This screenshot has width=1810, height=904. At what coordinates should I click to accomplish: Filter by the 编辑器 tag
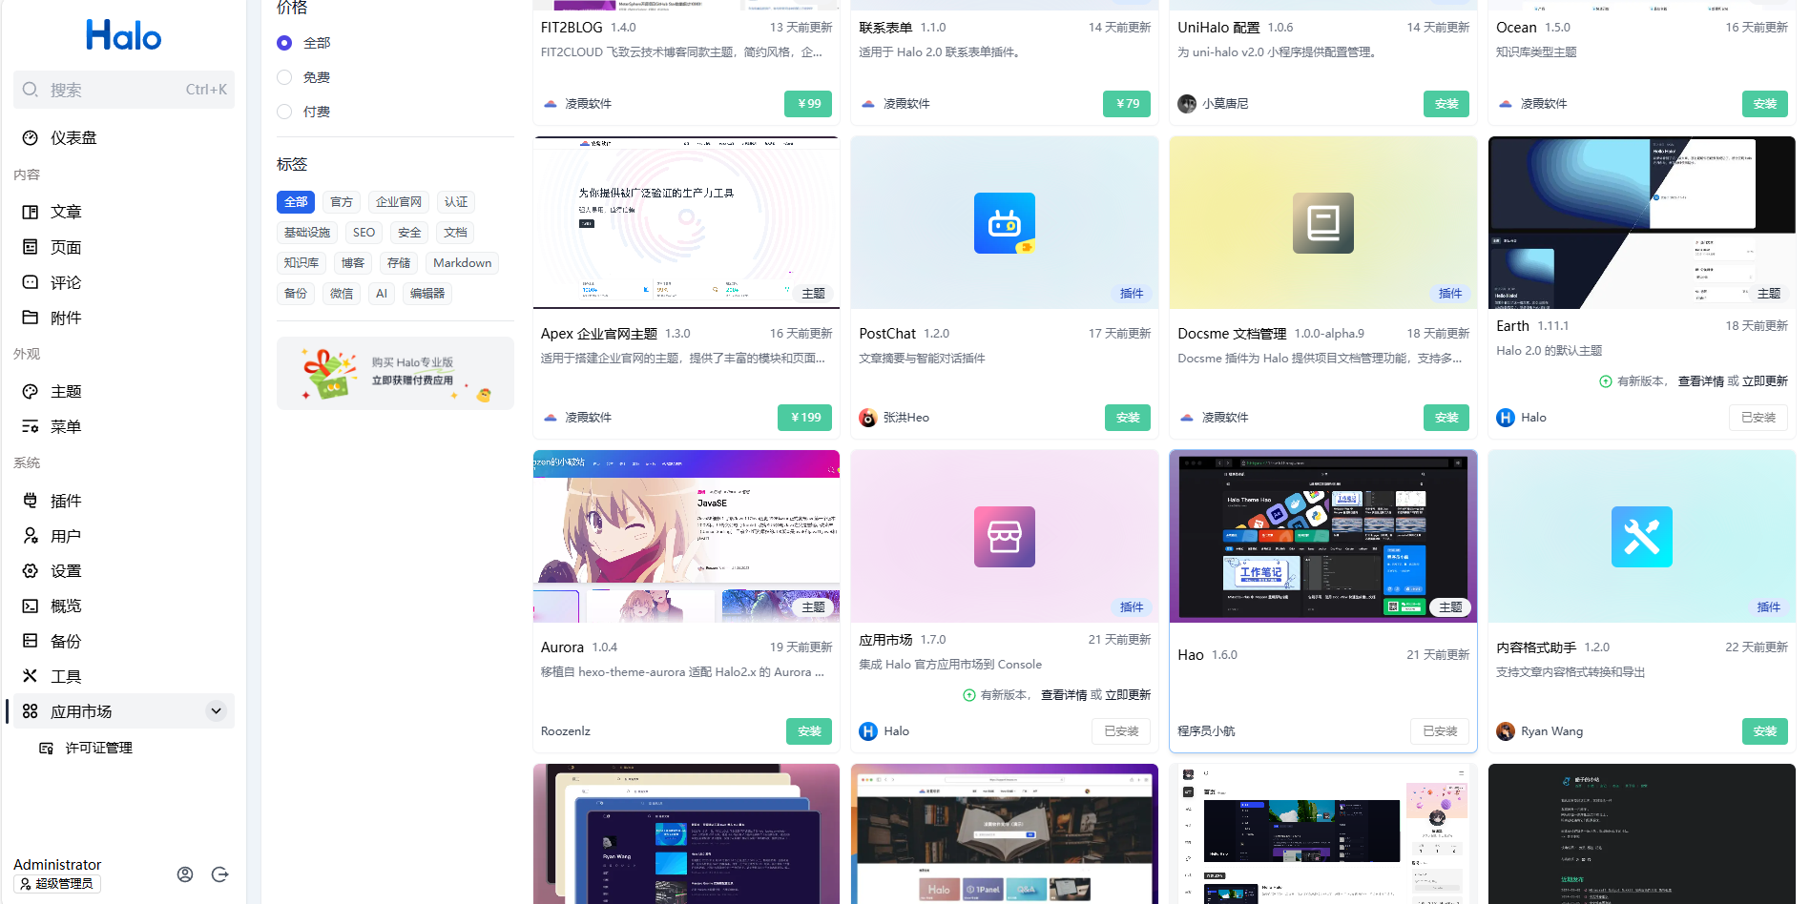[427, 294]
